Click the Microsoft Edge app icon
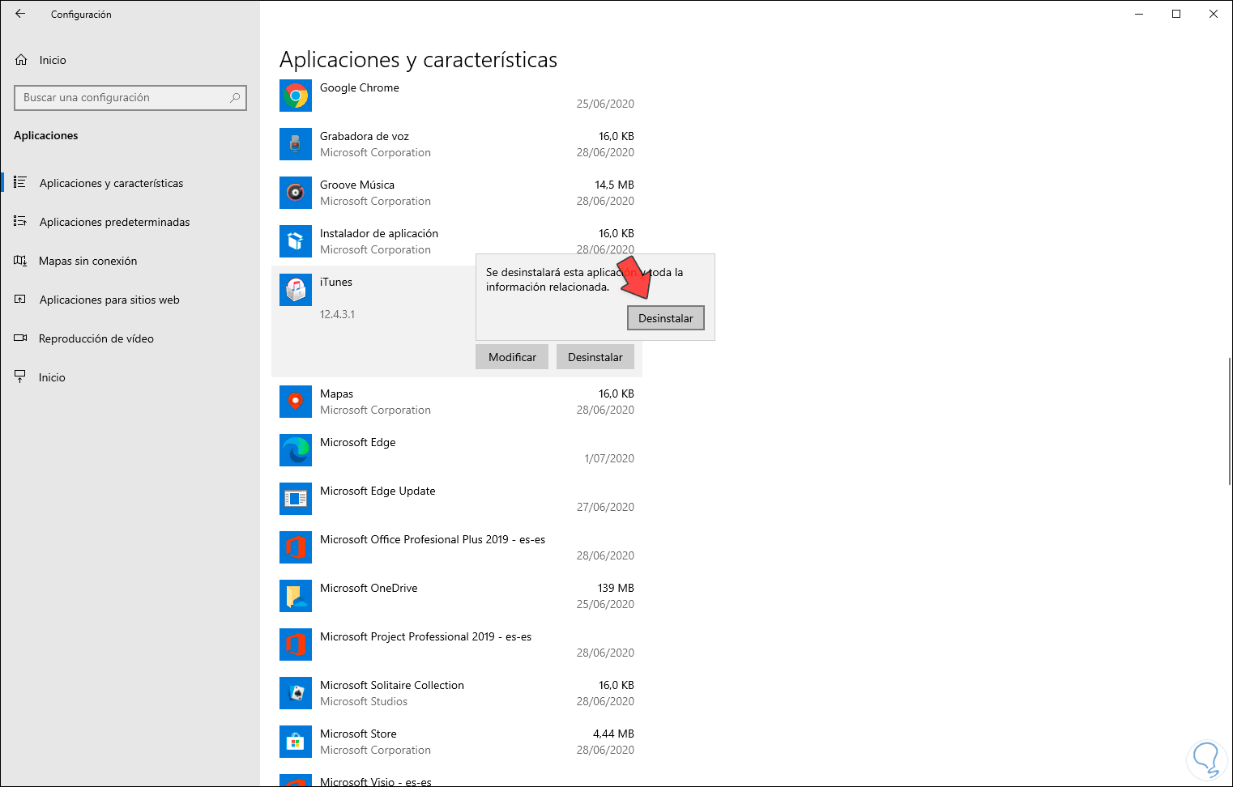The image size is (1233, 787). pyautogui.click(x=296, y=450)
